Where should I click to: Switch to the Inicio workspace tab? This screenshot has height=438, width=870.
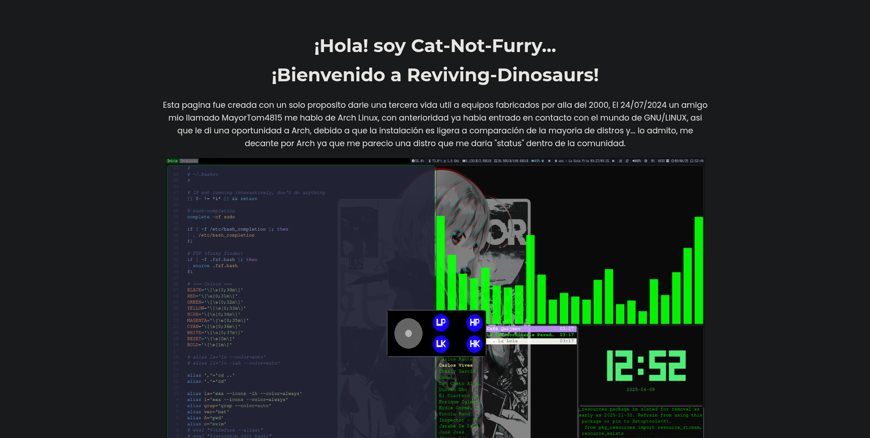tap(172, 161)
